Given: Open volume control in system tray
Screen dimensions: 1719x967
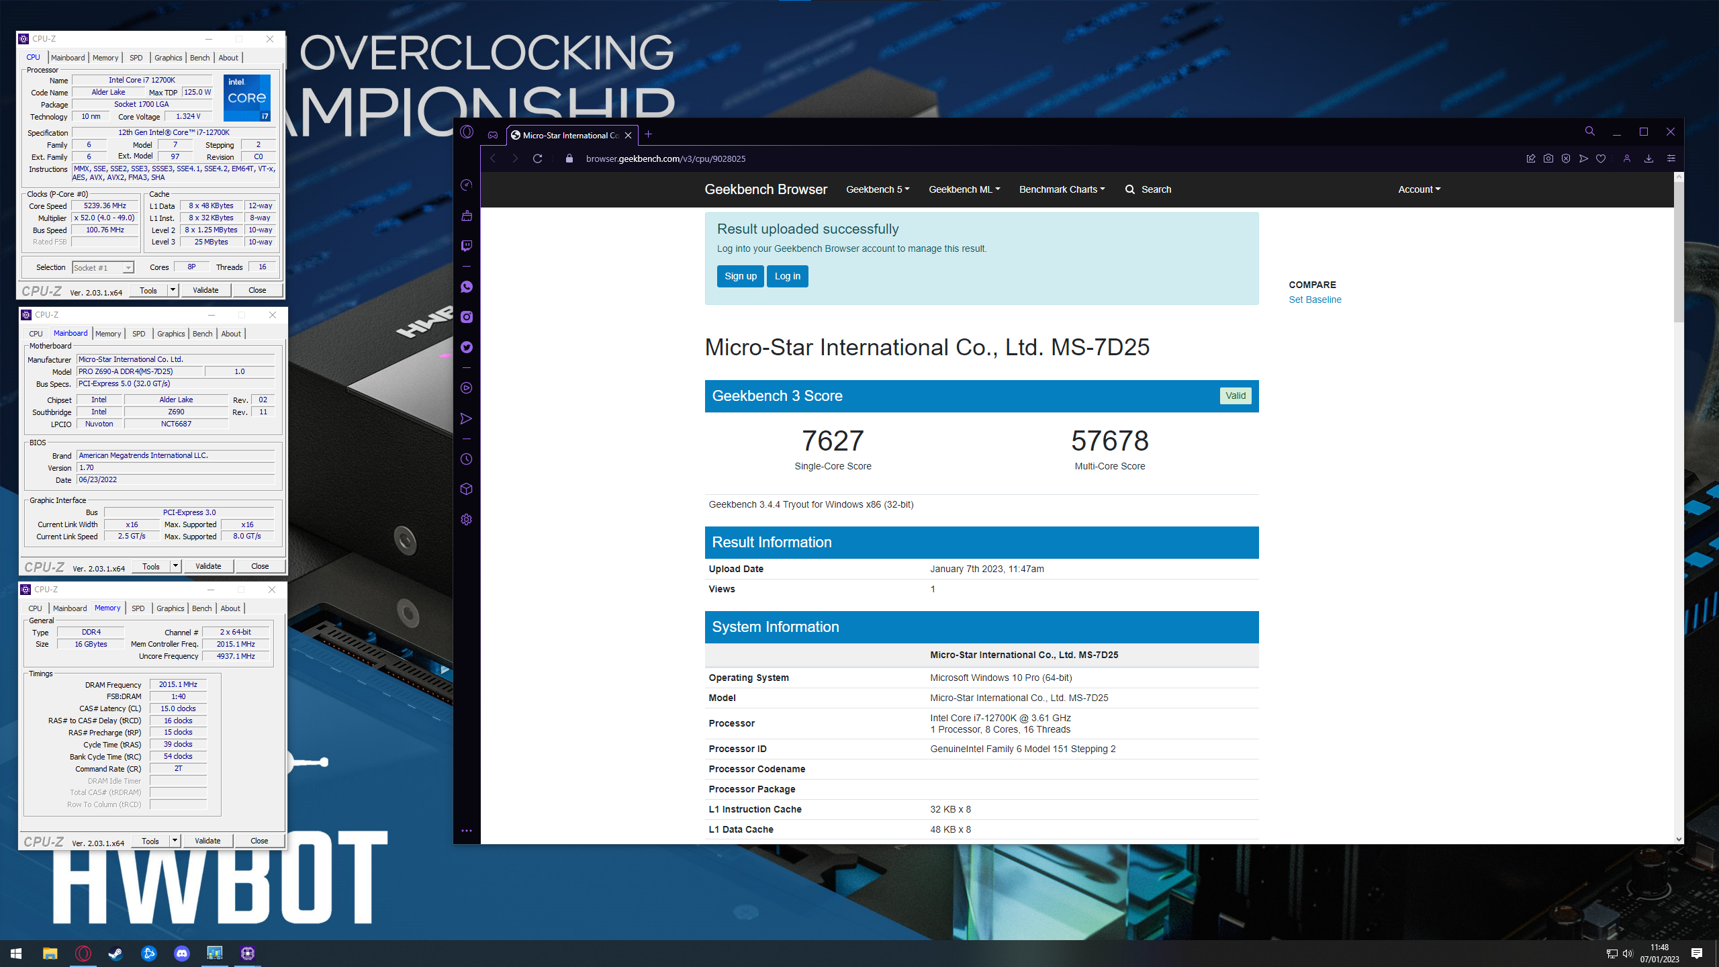Looking at the screenshot, I should click(x=1628, y=954).
